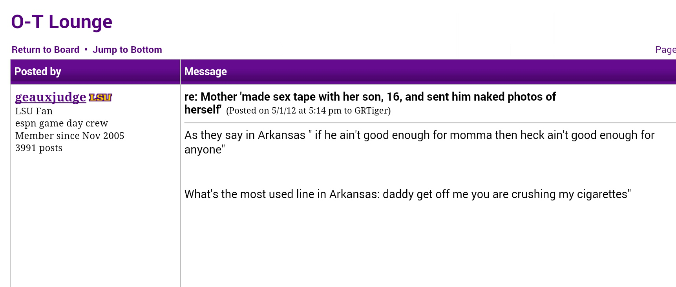The height and width of the screenshot is (287, 676).
Task: Click the espn game day crew text
Action: (x=62, y=123)
